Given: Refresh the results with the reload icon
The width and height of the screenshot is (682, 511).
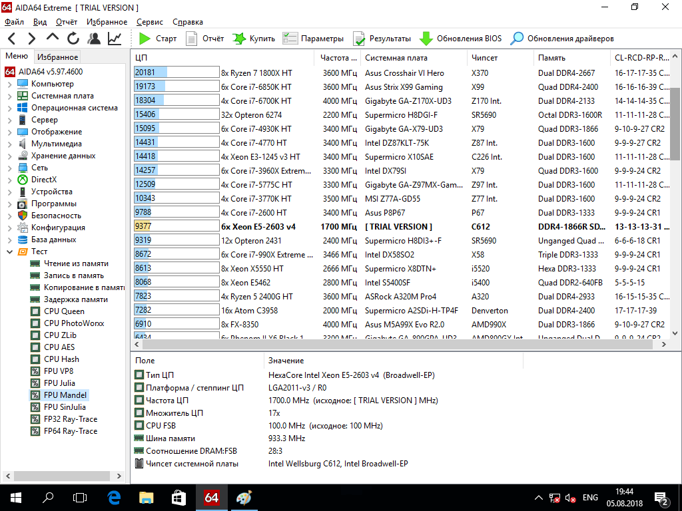Looking at the screenshot, I should (x=73, y=39).
